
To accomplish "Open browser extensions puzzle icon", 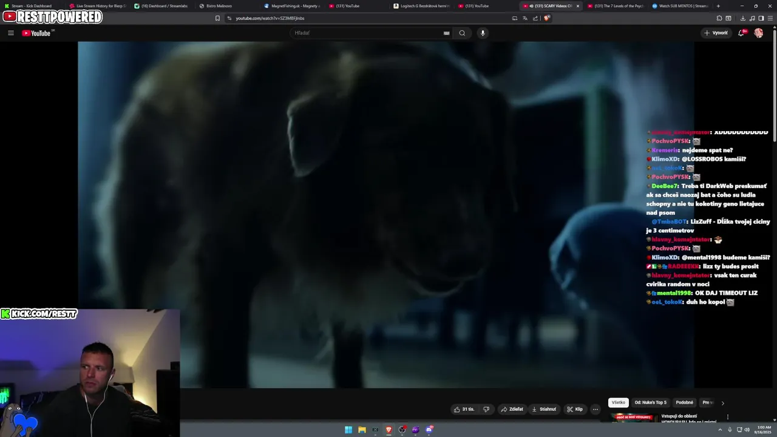I will pos(719,18).
